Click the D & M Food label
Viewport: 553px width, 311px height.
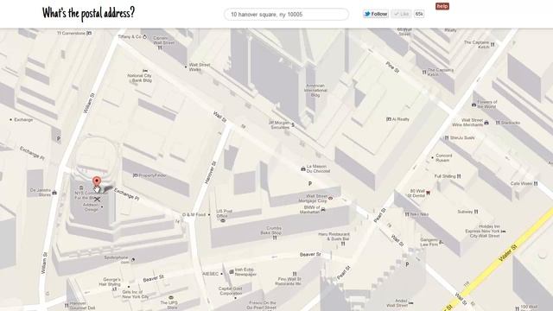point(194,214)
